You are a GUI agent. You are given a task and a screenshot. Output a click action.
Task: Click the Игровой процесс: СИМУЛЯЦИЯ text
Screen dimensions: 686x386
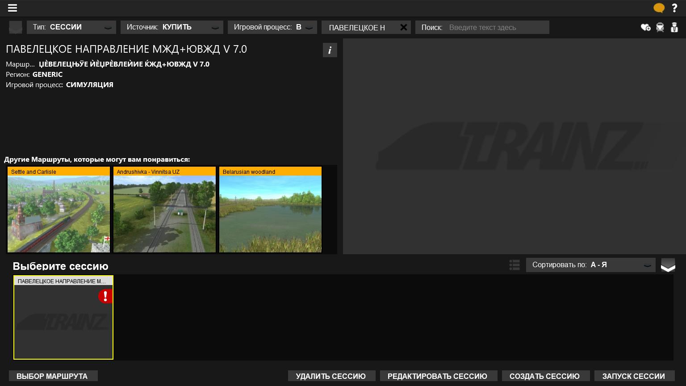(x=60, y=85)
